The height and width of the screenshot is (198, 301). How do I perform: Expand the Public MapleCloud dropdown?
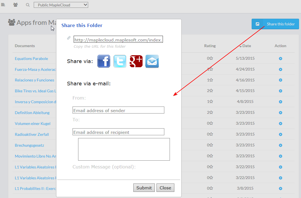pyautogui.click(x=61, y=5)
